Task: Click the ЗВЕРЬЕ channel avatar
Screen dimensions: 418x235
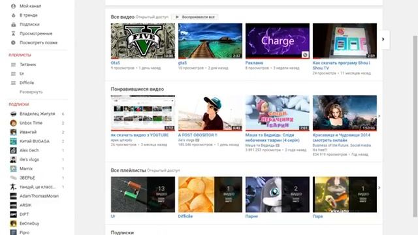Action: point(13,178)
